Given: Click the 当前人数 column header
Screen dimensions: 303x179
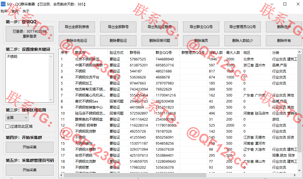Looking at the screenshot, I should [216, 52].
